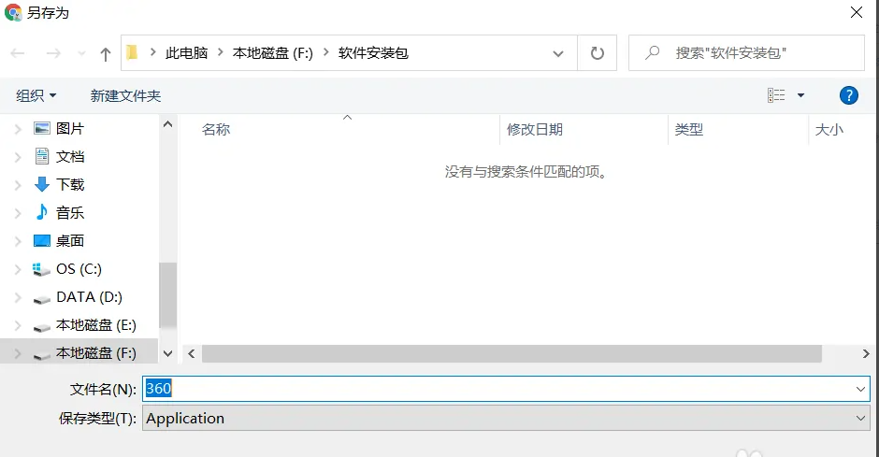
Task: Click the 文件名 input field
Action: click(x=505, y=389)
